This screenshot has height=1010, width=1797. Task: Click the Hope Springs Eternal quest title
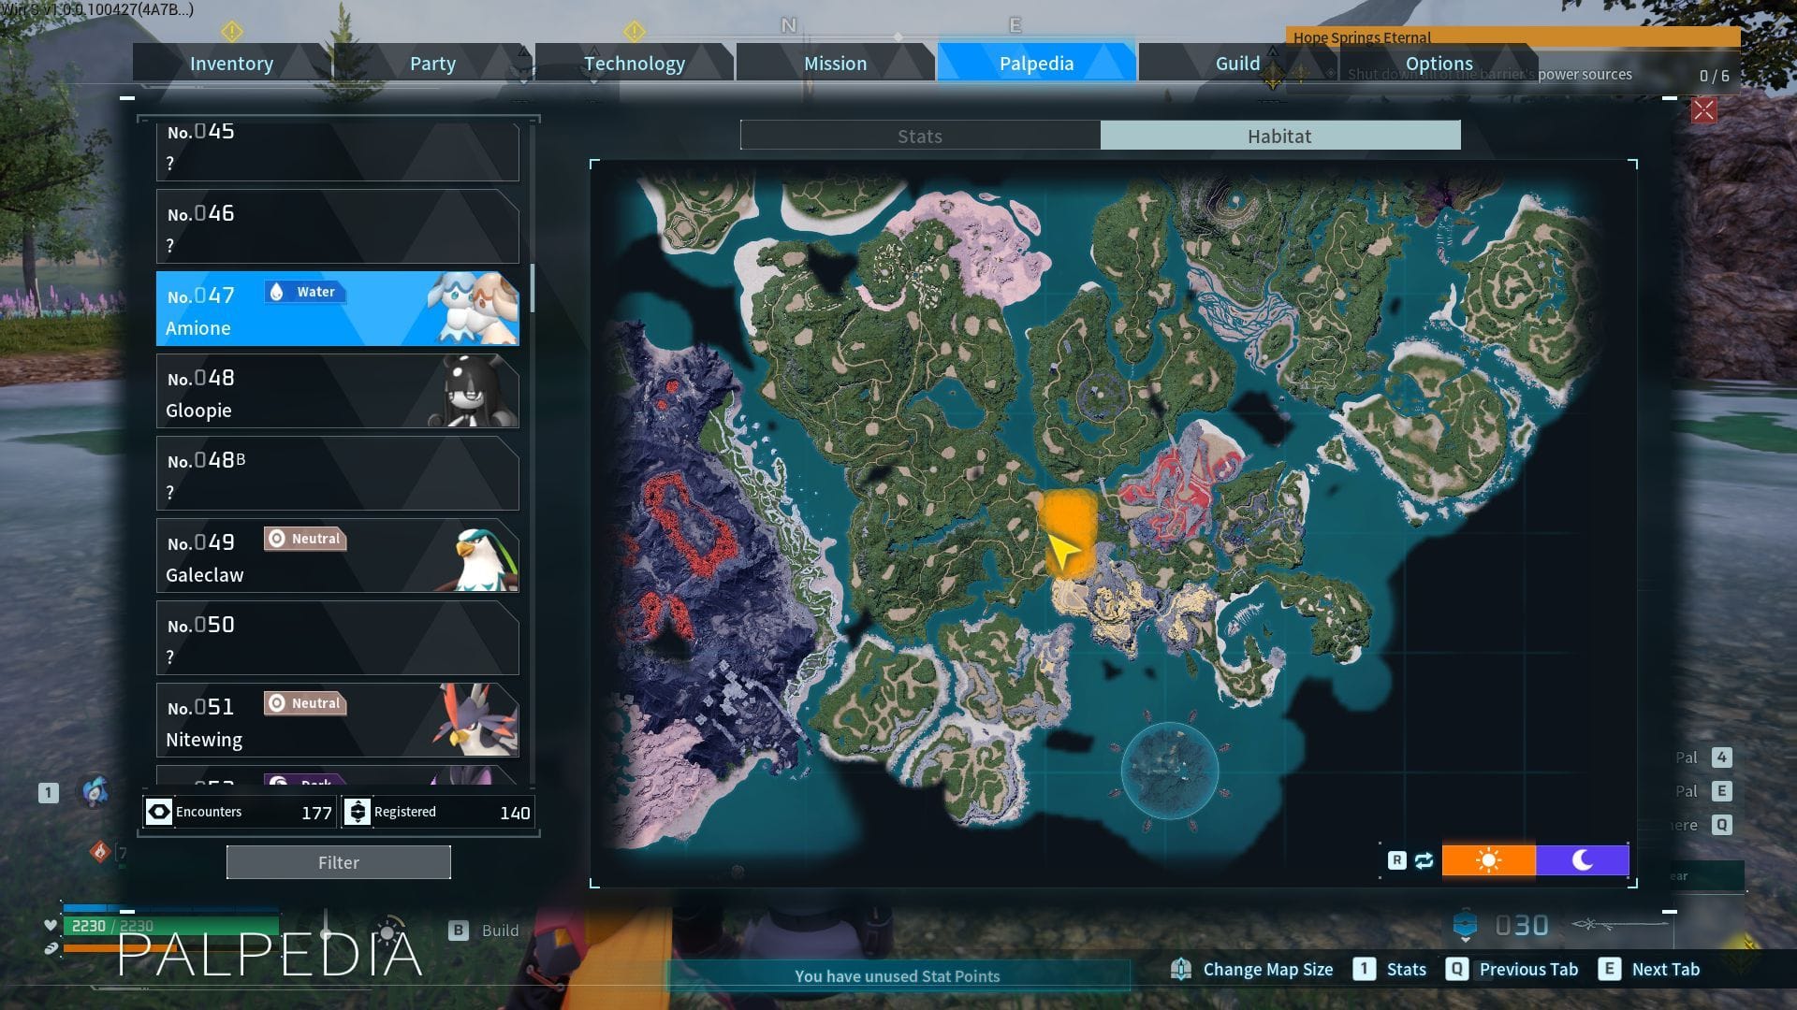[x=1362, y=37]
